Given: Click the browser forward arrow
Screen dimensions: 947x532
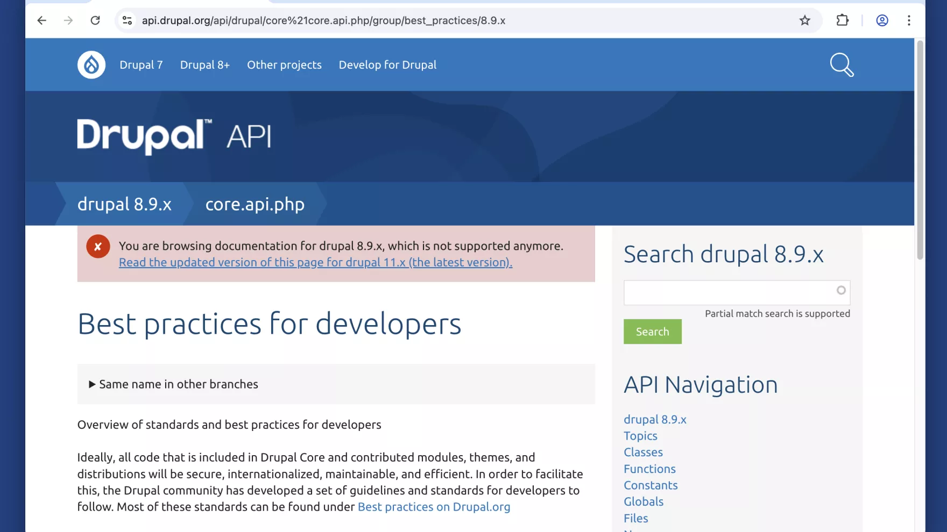Looking at the screenshot, I should point(68,20).
